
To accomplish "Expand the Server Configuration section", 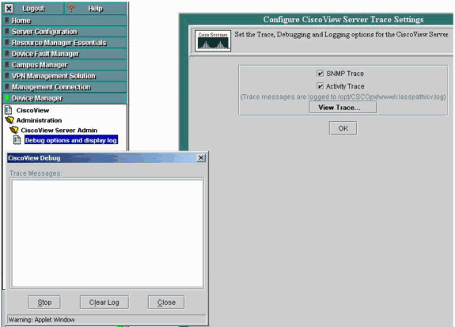I will [x=65, y=32].
